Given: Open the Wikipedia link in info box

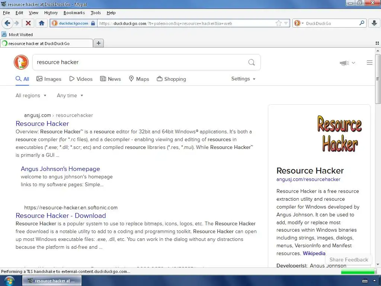Looking at the screenshot, I should (314, 253).
